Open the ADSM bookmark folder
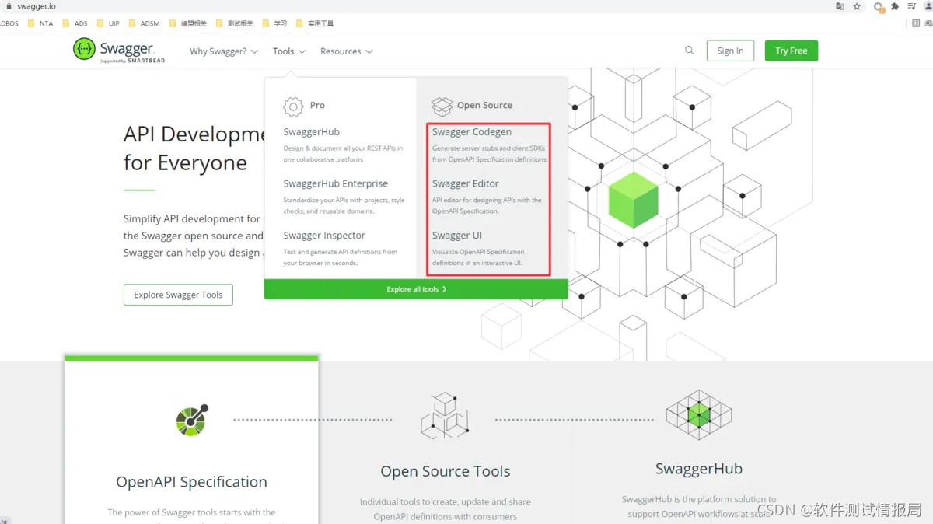This screenshot has width=933, height=524. (144, 23)
